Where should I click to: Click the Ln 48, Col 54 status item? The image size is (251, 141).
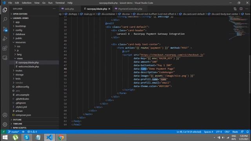[189, 132]
